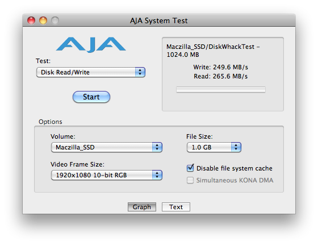Switch to the Text view
318x245 pixels.
(x=176, y=207)
